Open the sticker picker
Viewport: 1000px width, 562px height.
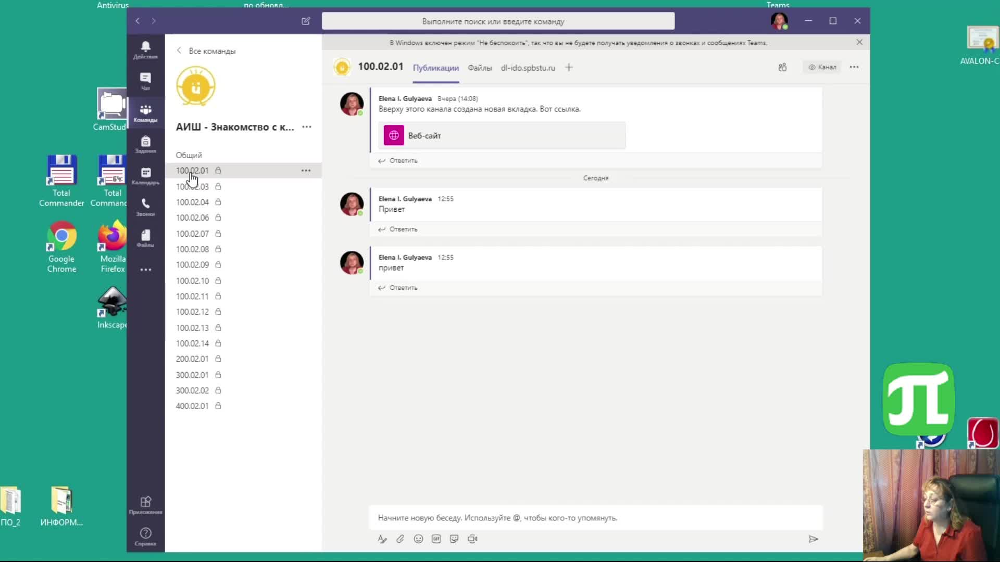tap(454, 539)
